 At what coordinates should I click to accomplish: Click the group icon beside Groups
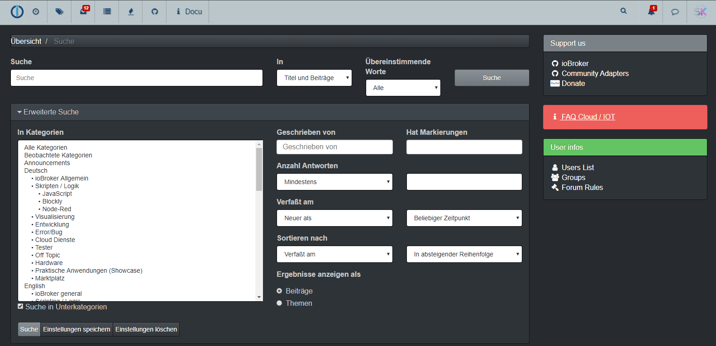click(x=555, y=177)
